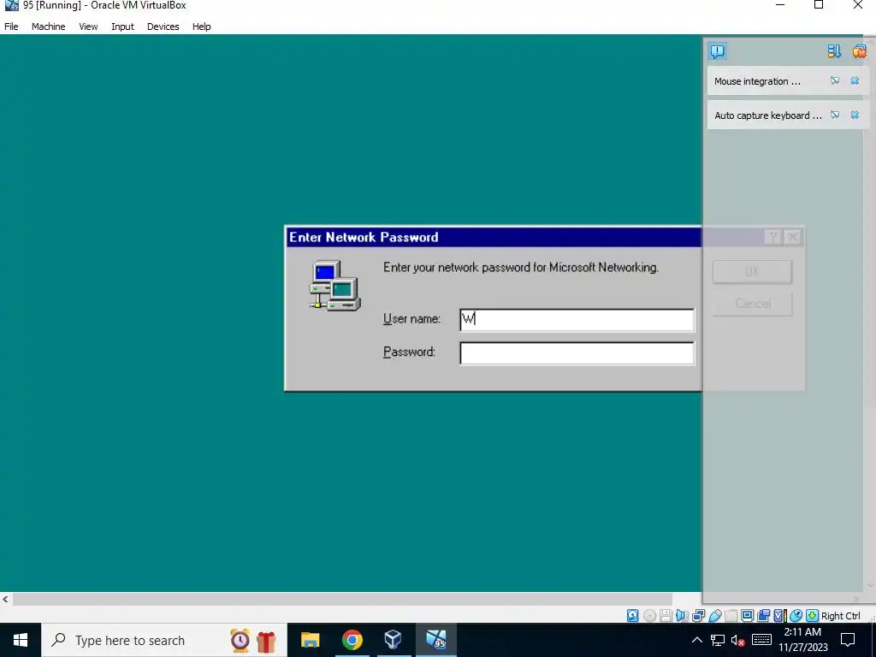The image size is (876, 657).
Task: Click the network adapters indicator
Action: click(x=698, y=616)
